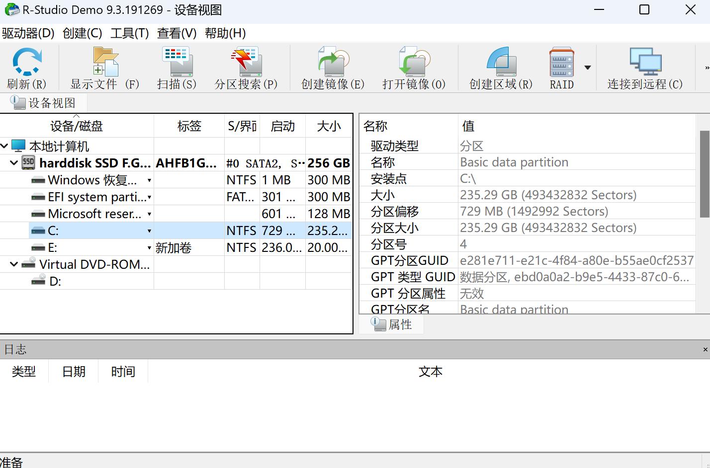Click the 打开镜像 (Open Image) icon
710x468 pixels.
click(x=413, y=67)
